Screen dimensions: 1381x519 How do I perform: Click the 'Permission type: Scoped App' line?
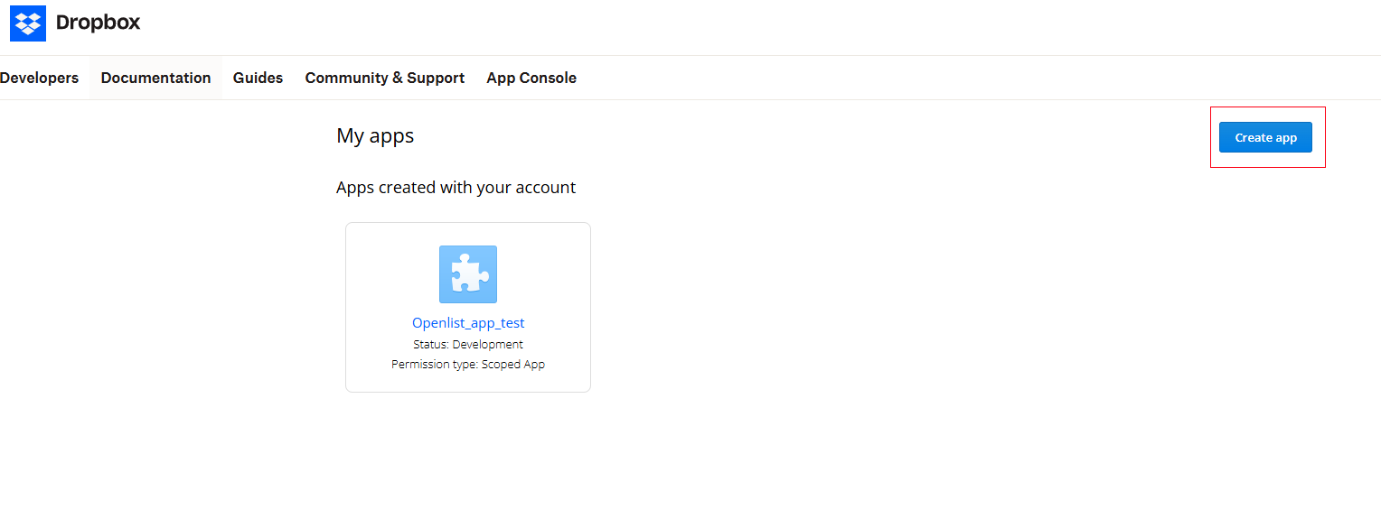[467, 365]
